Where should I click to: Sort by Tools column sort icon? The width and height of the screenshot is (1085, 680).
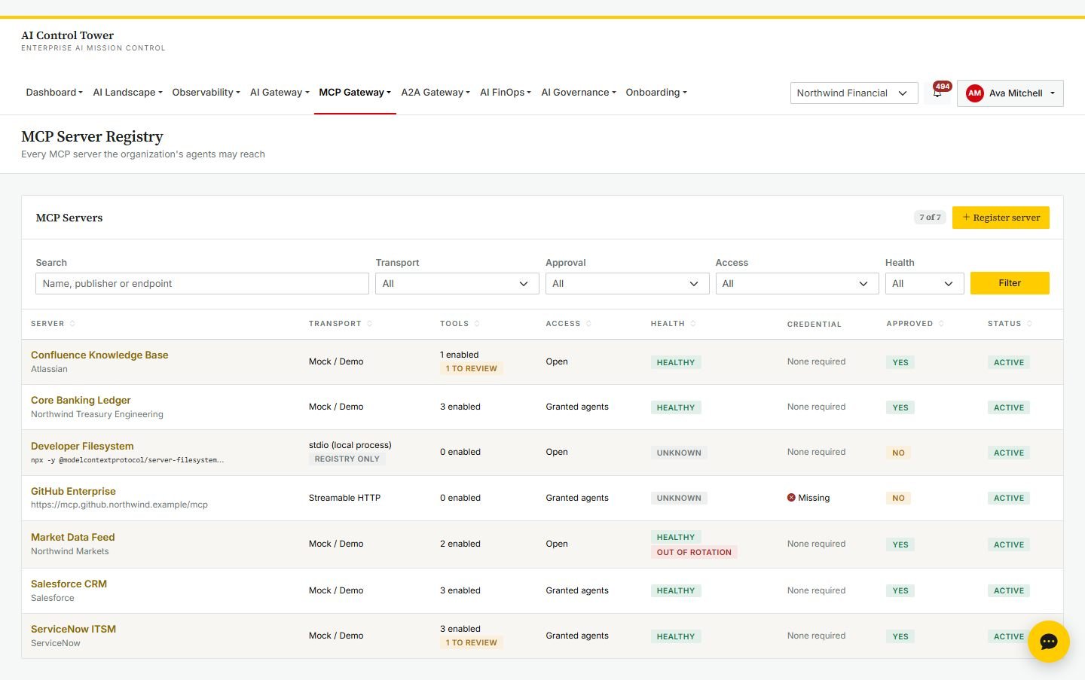coord(477,324)
